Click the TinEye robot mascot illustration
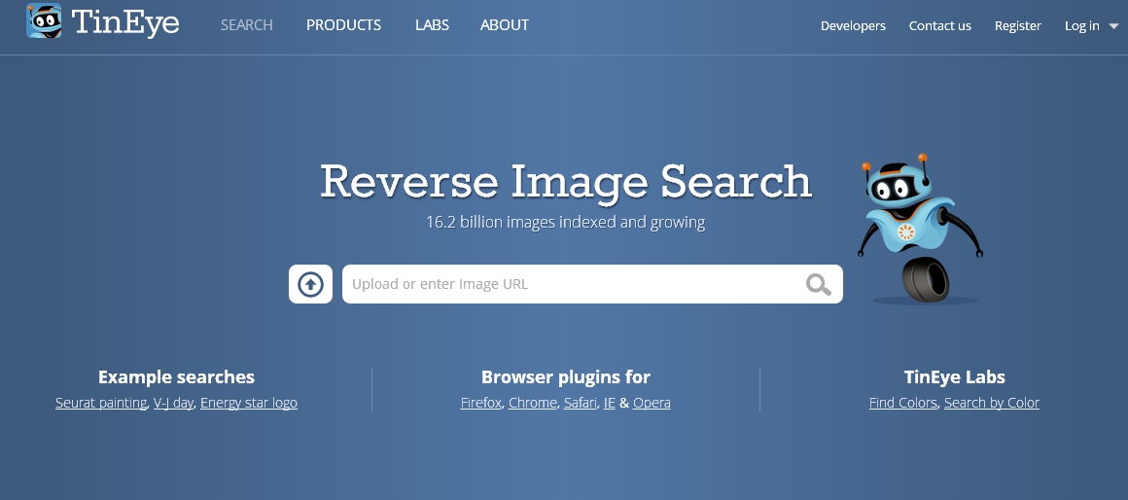This screenshot has width=1128, height=500. tap(920, 229)
